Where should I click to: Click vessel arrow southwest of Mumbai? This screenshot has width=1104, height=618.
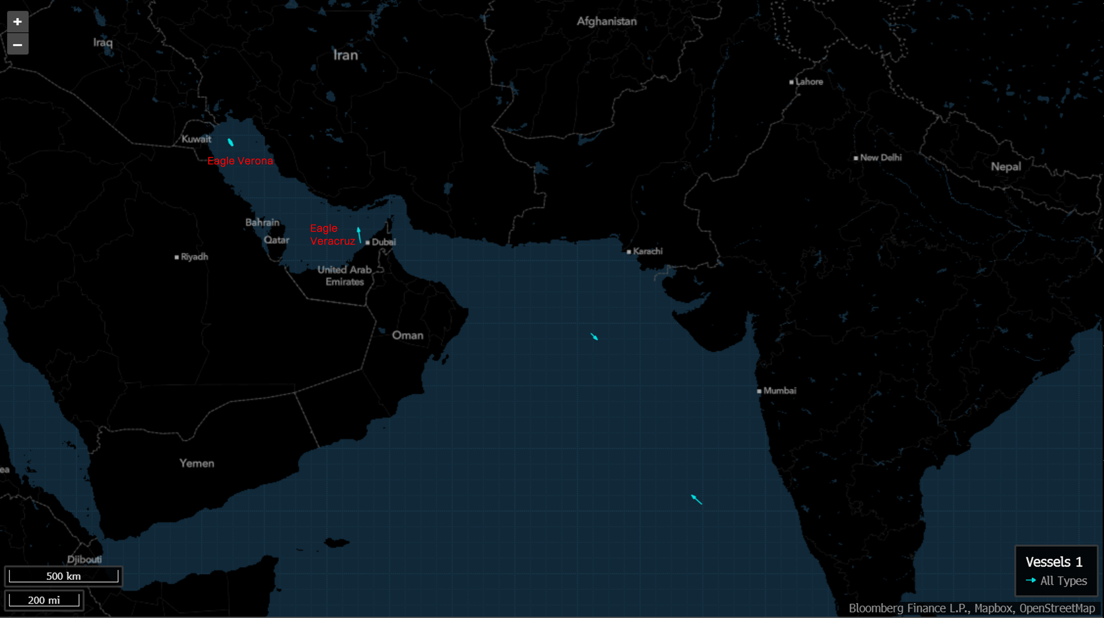pyautogui.click(x=697, y=499)
